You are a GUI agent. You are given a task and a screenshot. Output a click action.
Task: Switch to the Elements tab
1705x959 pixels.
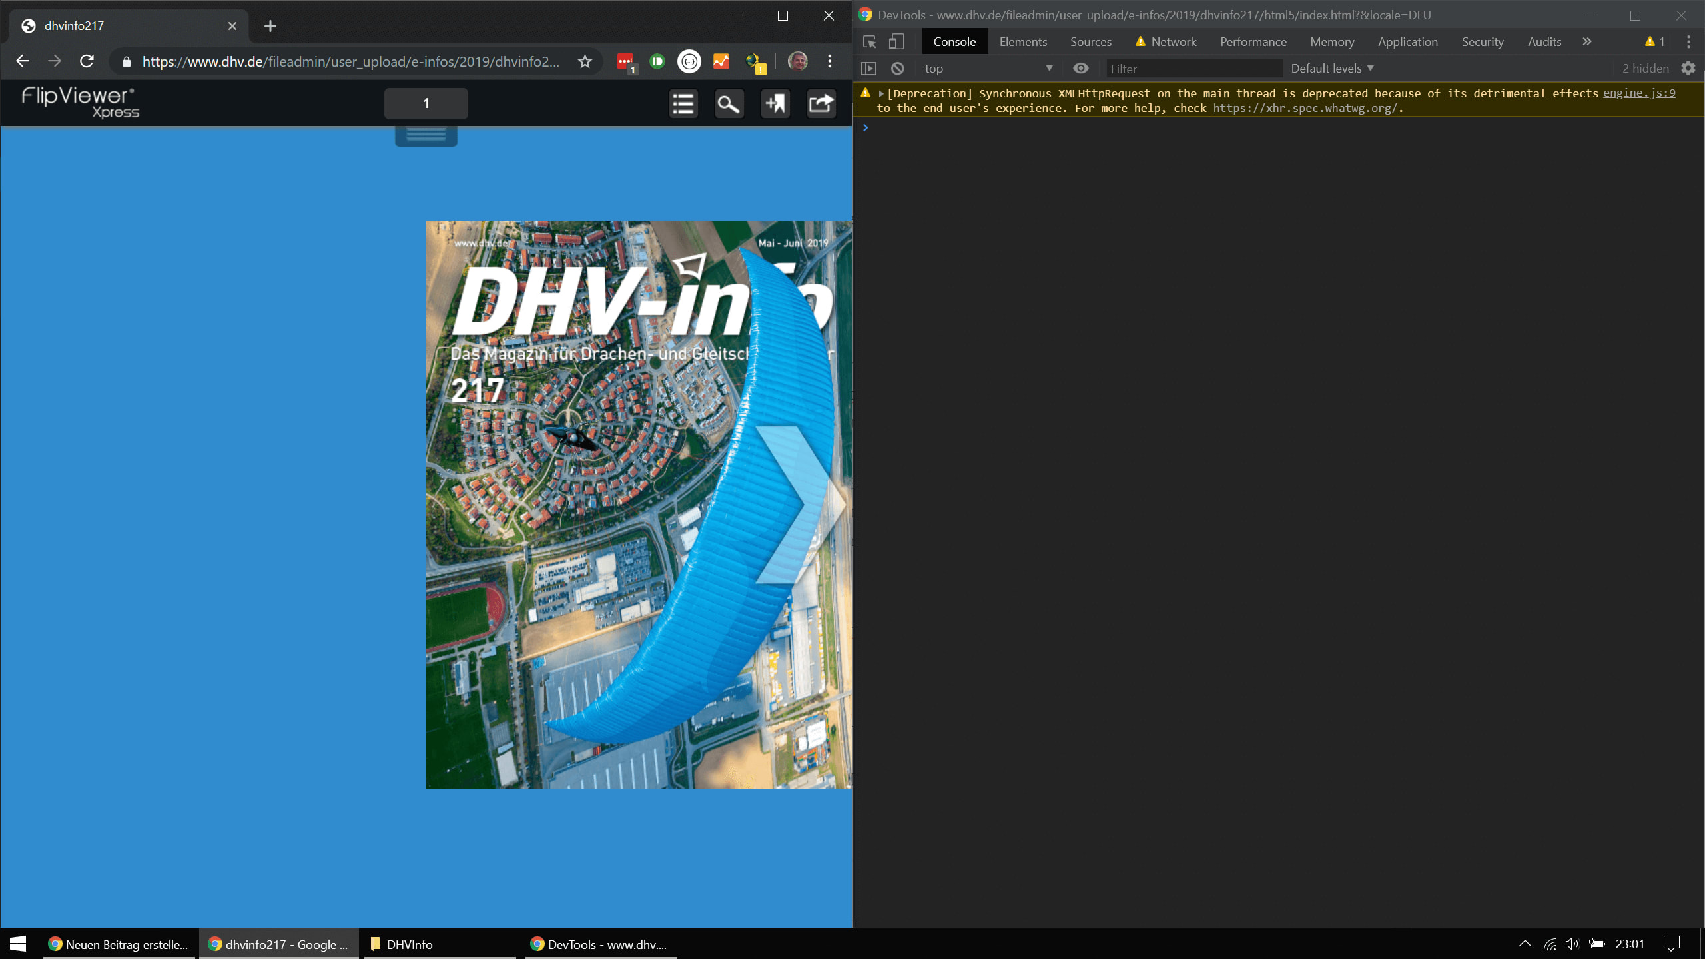tap(1023, 42)
